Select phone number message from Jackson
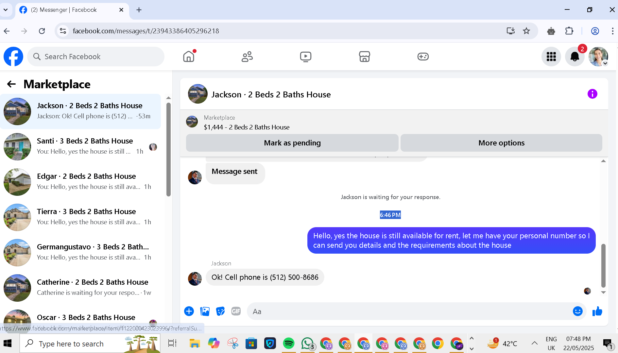The image size is (618, 353). [265, 277]
